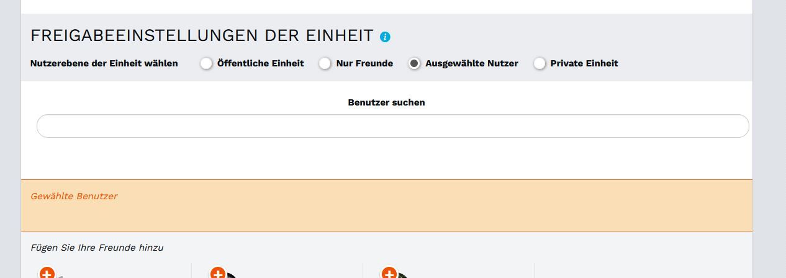Click the "Ausgewählte Nutzer" label text

click(x=471, y=63)
